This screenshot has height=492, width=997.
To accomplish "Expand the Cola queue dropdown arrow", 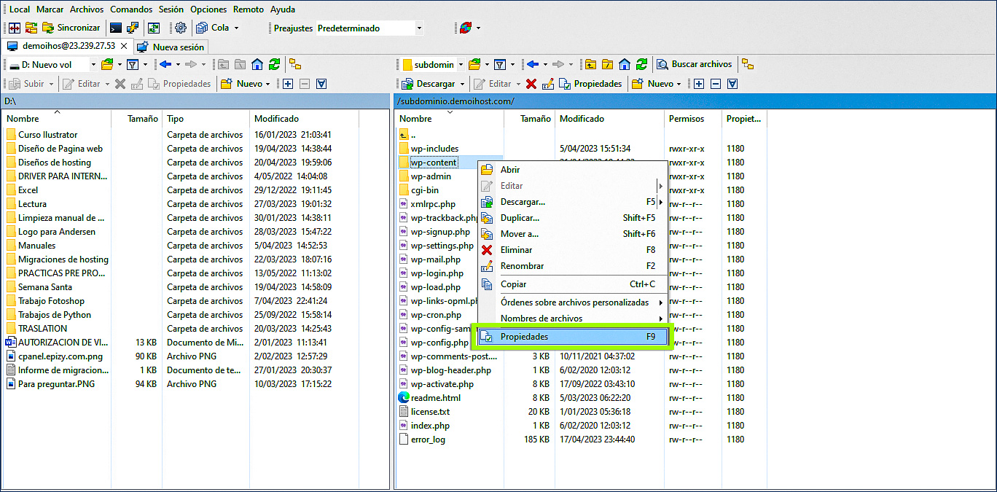I will pos(236,28).
